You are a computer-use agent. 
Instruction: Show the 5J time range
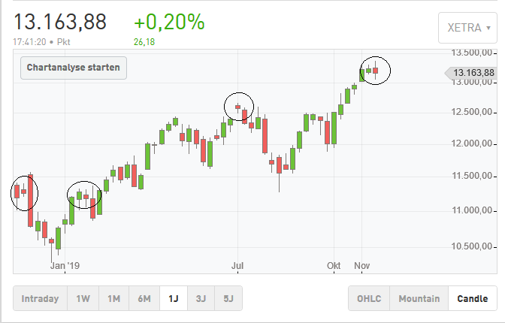[228, 298]
